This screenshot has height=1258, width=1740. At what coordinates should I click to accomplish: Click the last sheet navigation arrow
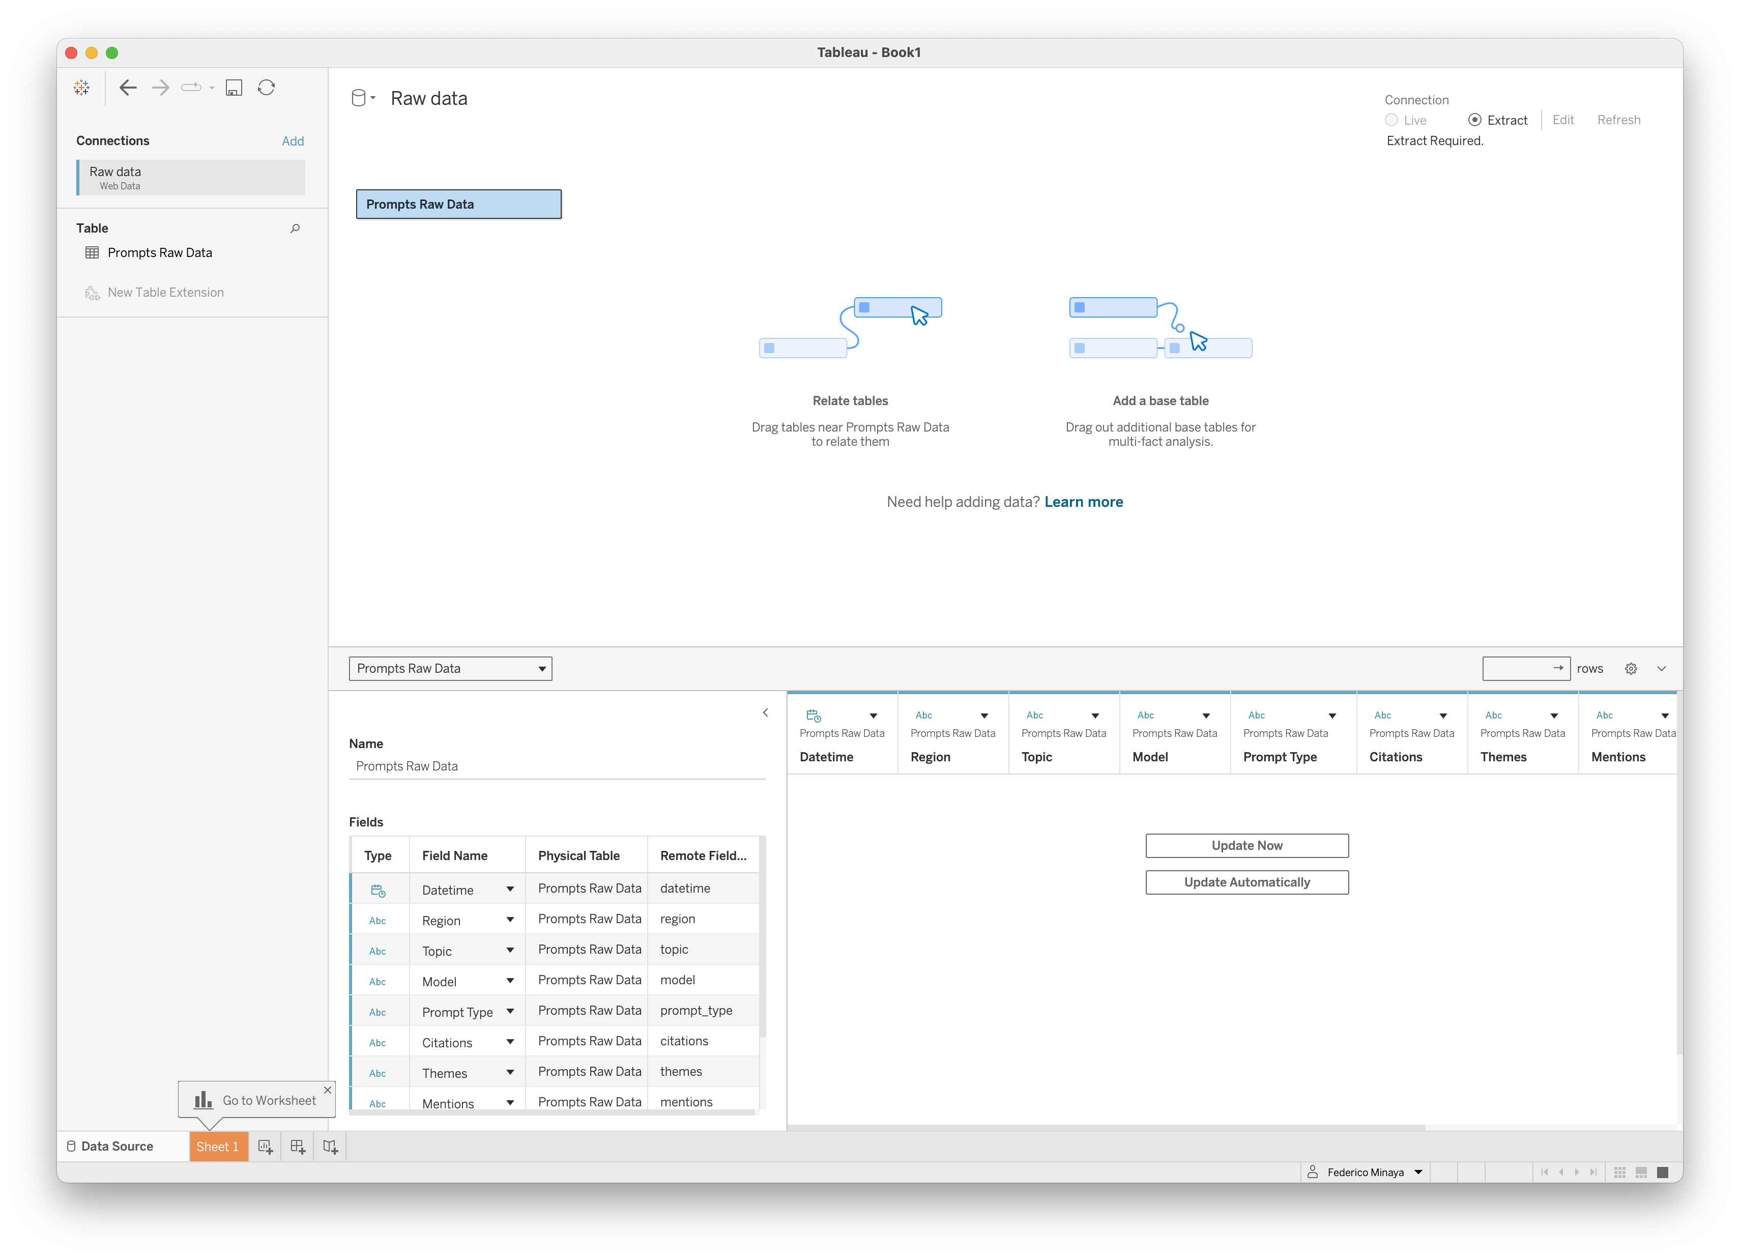coord(1592,1172)
